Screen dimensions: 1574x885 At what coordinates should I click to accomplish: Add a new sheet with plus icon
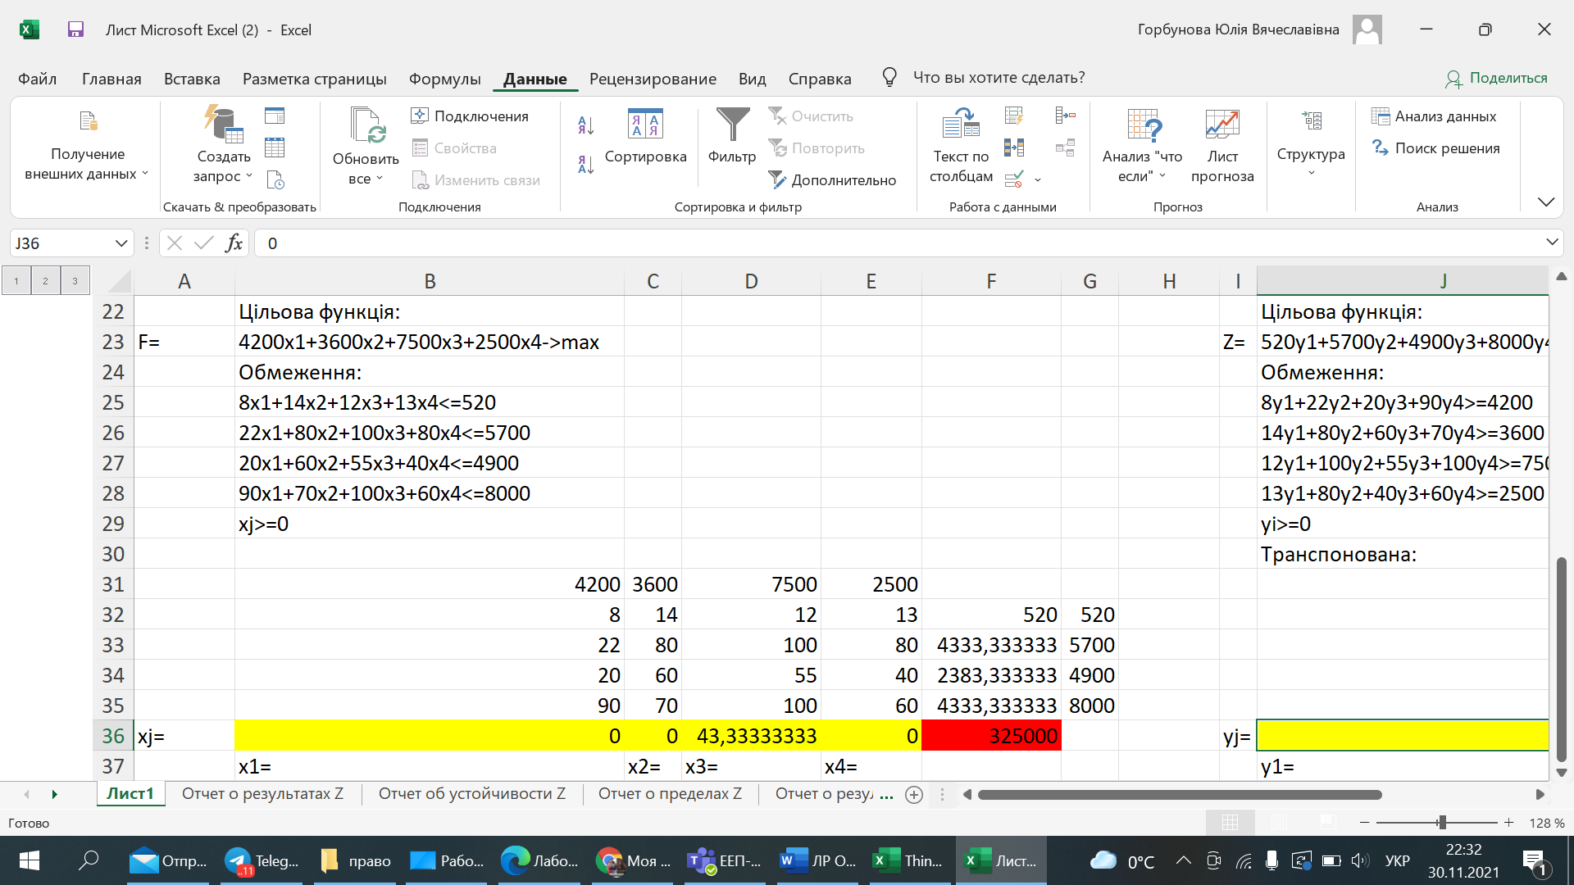pos(914,795)
